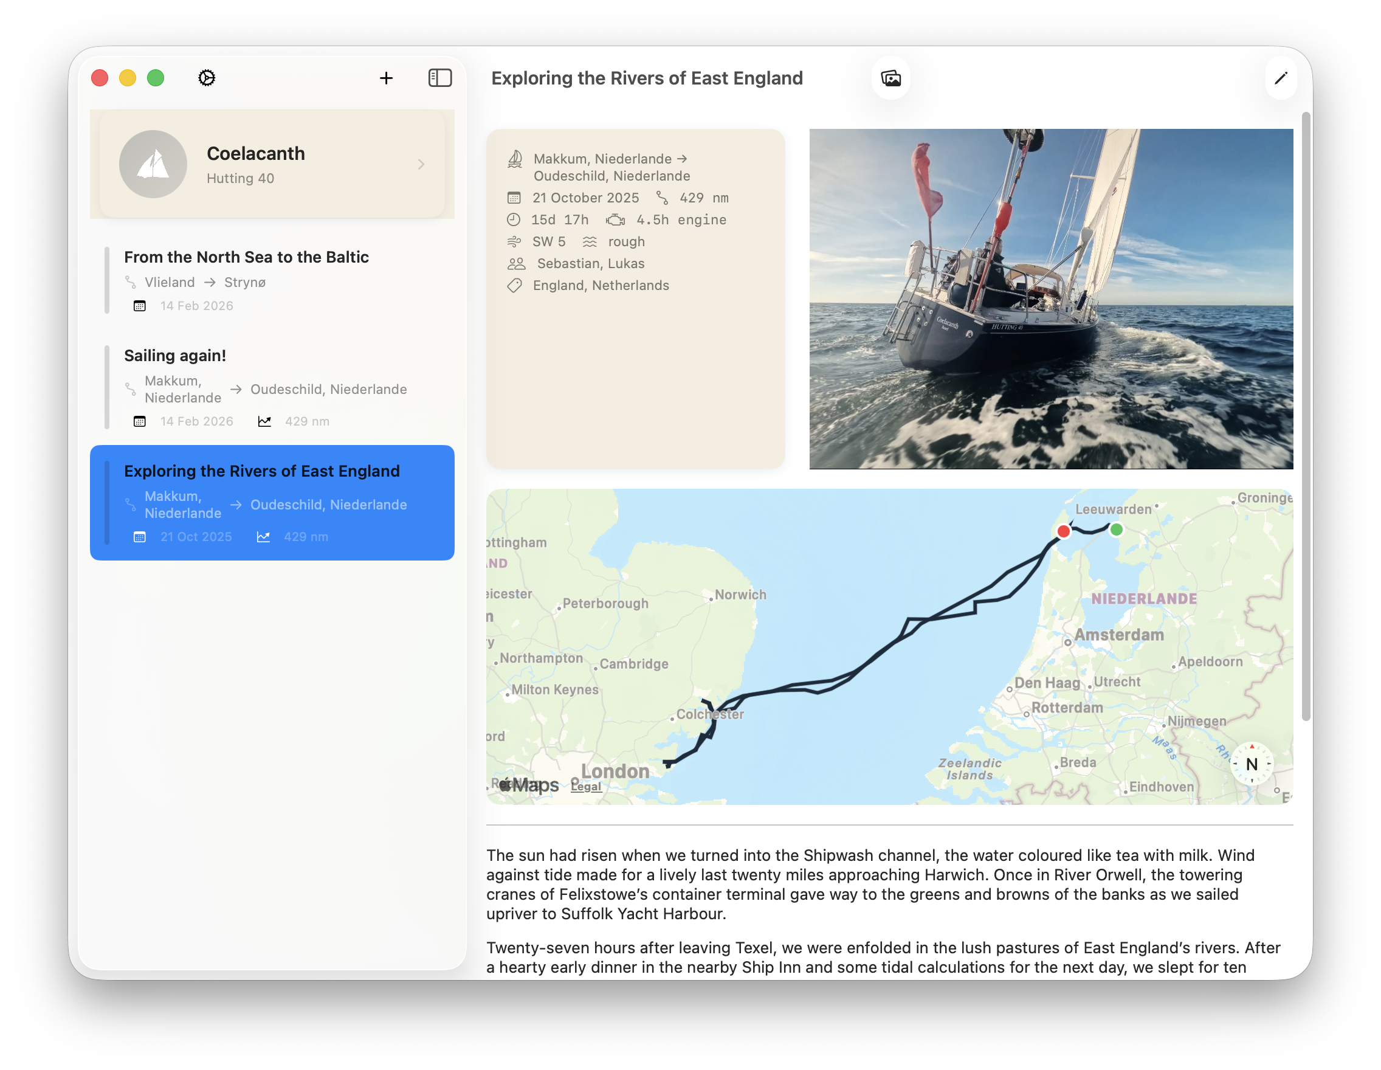Click the edit pencil icon top right
Image resolution: width=1381 pixels, height=1070 pixels.
(x=1281, y=78)
